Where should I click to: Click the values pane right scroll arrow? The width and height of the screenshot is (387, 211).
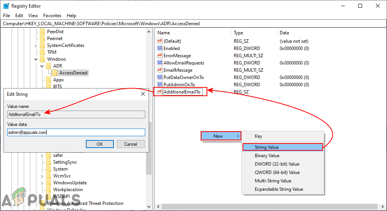tap(383, 206)
